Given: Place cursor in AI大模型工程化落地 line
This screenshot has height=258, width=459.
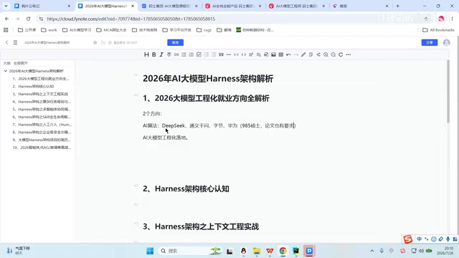Looking at the screenshot, I should (x=165, y=138).
